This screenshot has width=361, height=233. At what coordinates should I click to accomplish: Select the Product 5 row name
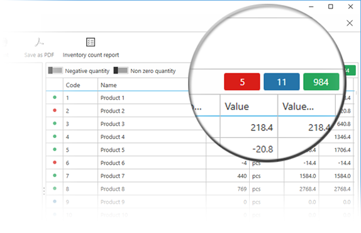[113, 150]
